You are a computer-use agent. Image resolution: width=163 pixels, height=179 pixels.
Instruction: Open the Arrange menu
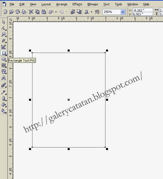pyautogui.click(x=62, y=4)
